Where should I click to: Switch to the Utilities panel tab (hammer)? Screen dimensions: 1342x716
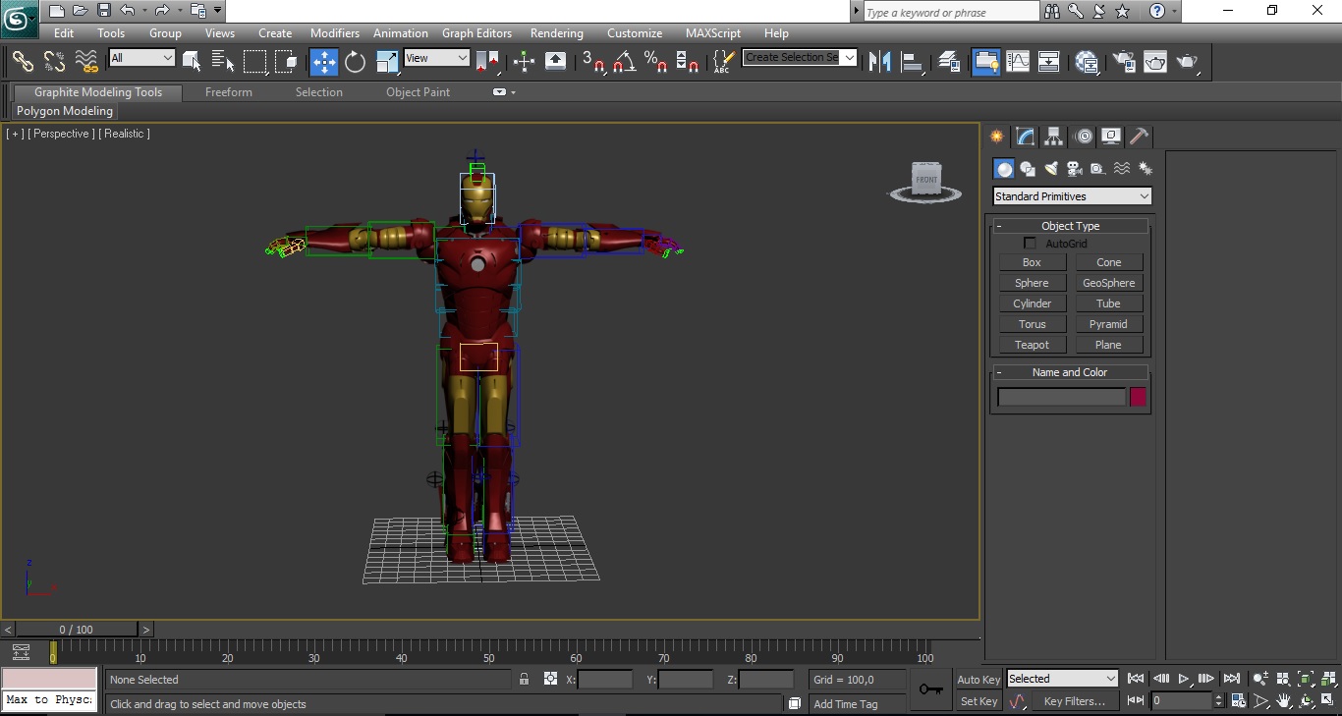point(1139,137)
